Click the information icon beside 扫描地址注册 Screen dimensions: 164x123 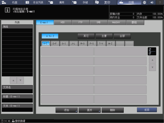[7, 10]
